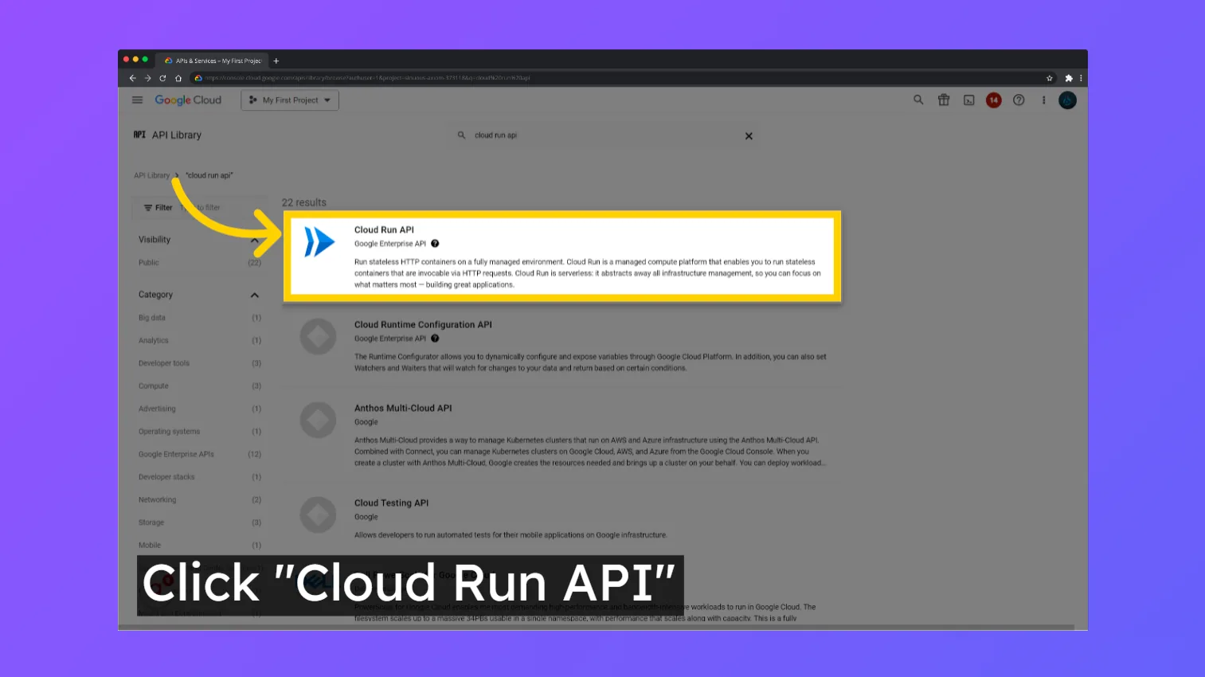Screen dimensions: 1205x677
Task: Open Cloud Testing API result
Action: point(562,519)
